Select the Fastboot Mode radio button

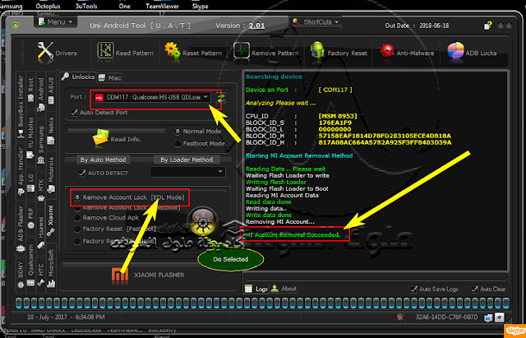178,144
